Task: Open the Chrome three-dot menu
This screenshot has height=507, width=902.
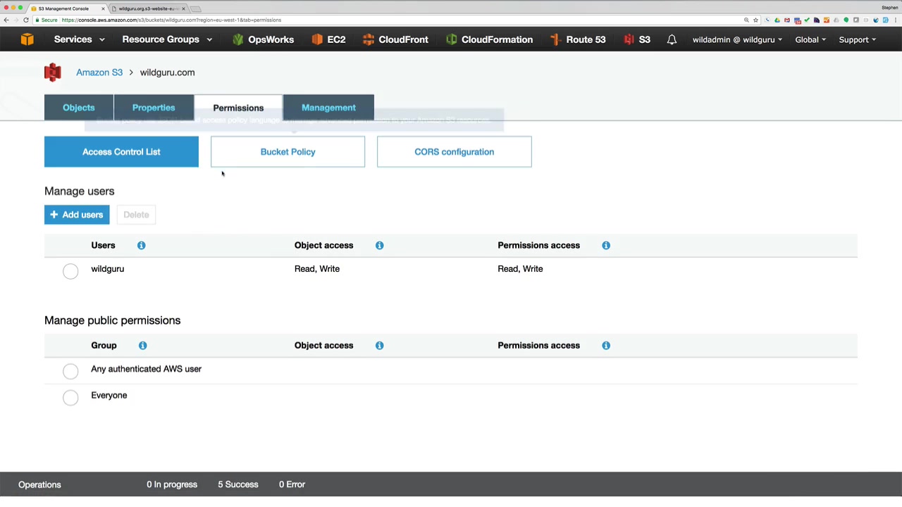Action: click(896, 20)
